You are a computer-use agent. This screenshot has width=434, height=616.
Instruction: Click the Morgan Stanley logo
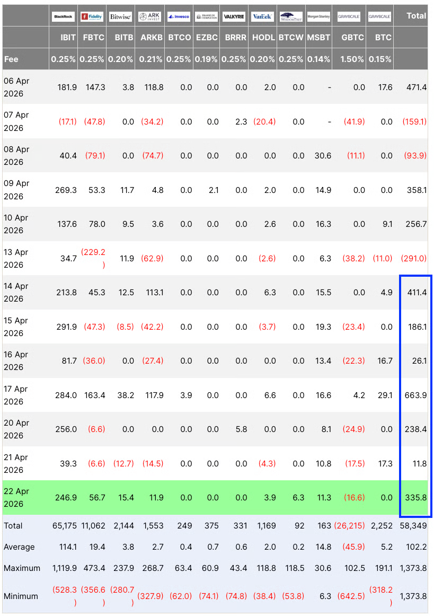(x=318, y=17)
